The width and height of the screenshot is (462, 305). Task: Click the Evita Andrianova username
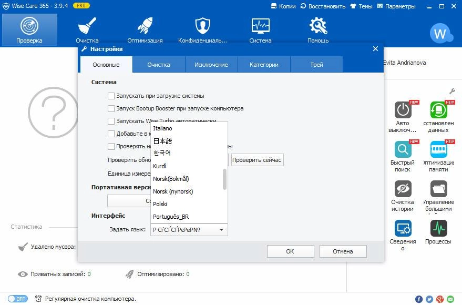click(405, 63)
